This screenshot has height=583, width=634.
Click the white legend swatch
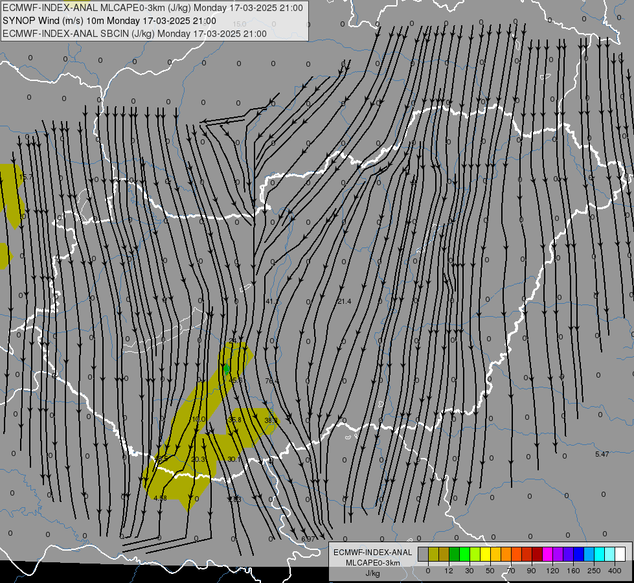(x=620, y=554)
